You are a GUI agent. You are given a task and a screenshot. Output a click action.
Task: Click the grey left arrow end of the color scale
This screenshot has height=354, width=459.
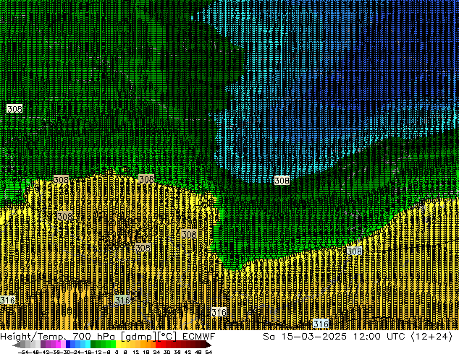tap(17, 345)
